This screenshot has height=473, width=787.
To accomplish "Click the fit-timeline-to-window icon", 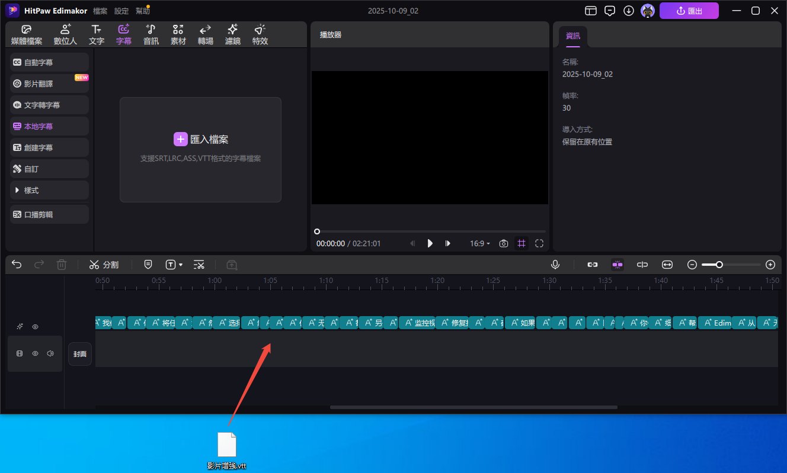I will (668, 265).
